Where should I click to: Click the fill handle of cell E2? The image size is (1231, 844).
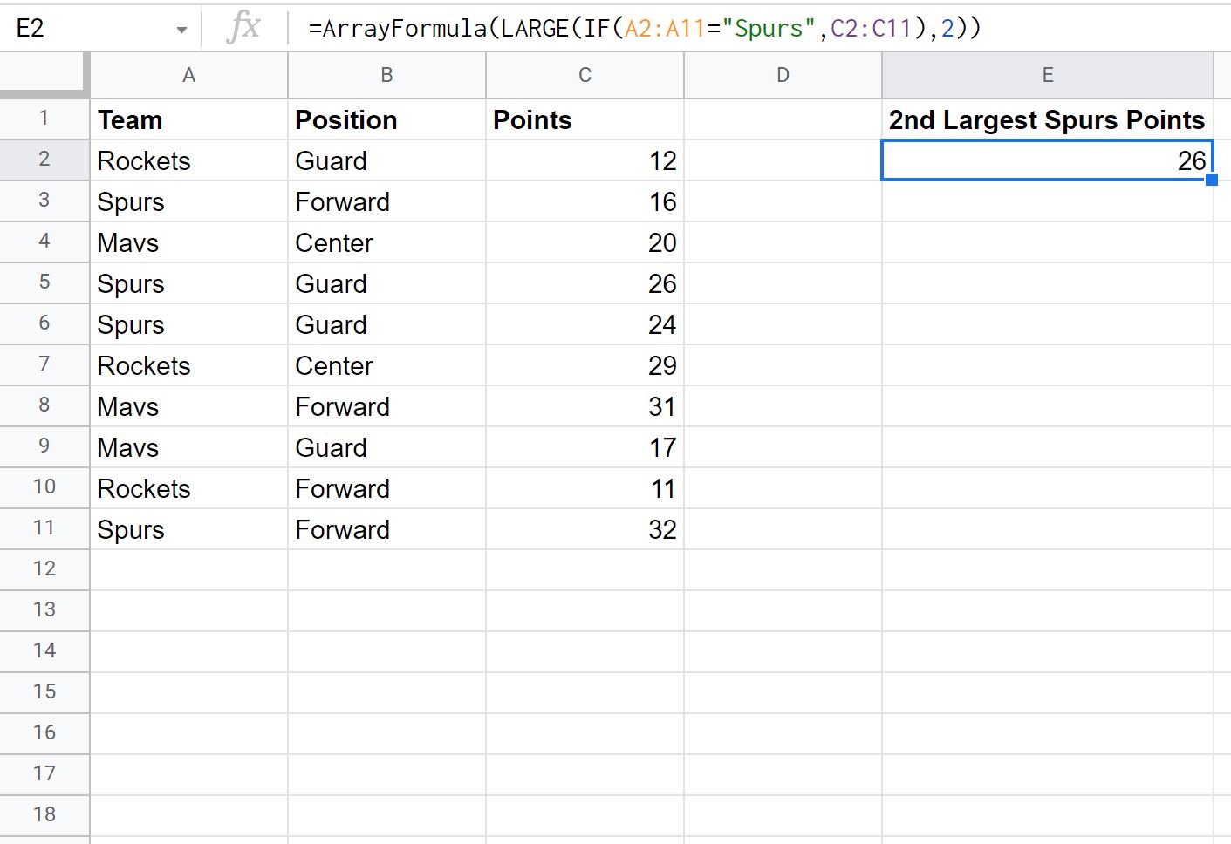(1212, 180)
